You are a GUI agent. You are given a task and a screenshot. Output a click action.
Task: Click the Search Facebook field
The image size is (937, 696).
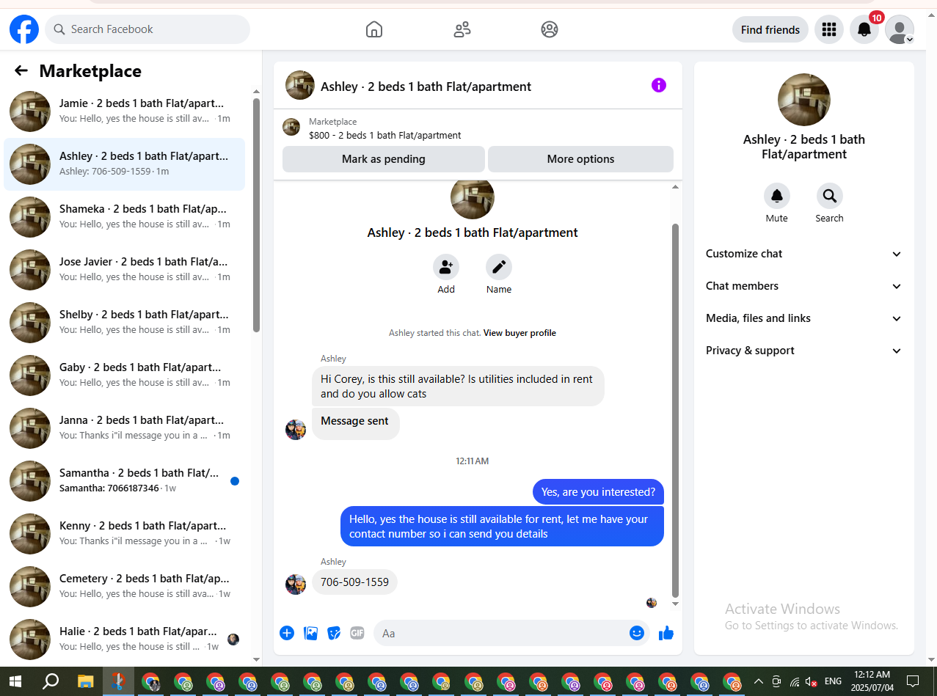147,29
